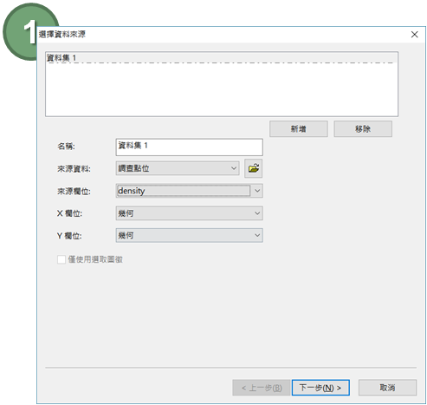Click the 新增 button
The image size is (427, 405).
[x=299, y=128]
